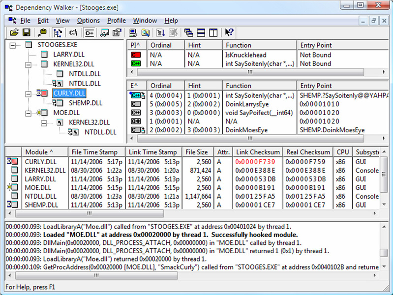Viewport: 393px width, 295px height.
Task: Click the C icon of the DoinkLarrysEye export
Action: 136,104
